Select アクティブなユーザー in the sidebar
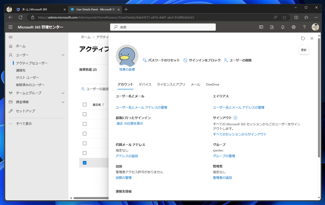Image resolution: width=325 pixels, height=205 pixels. [32, 63]
